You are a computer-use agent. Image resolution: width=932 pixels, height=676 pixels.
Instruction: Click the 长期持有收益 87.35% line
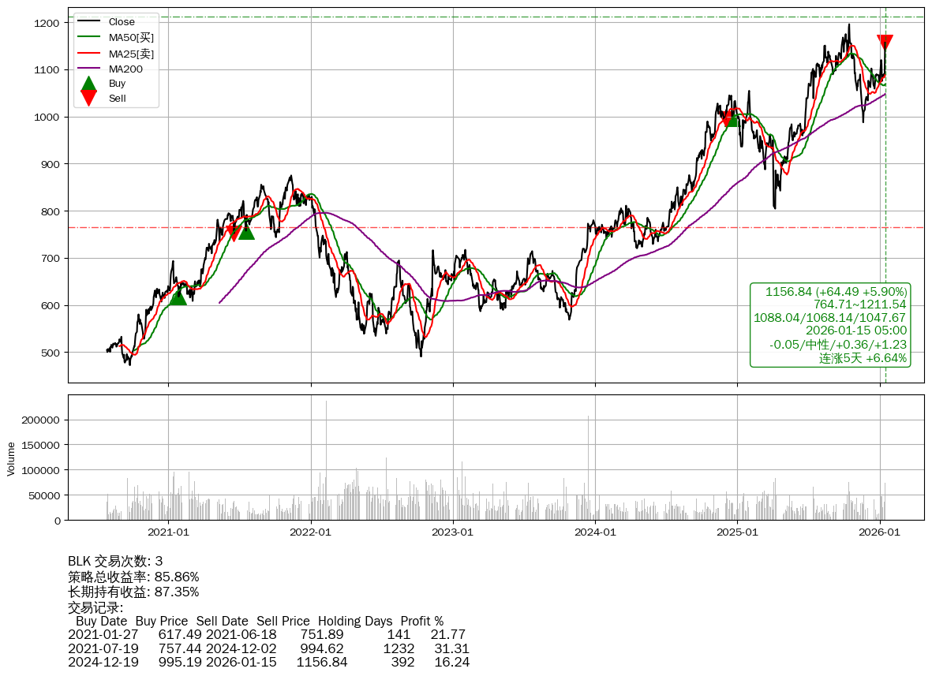click(x=133, y=592)
